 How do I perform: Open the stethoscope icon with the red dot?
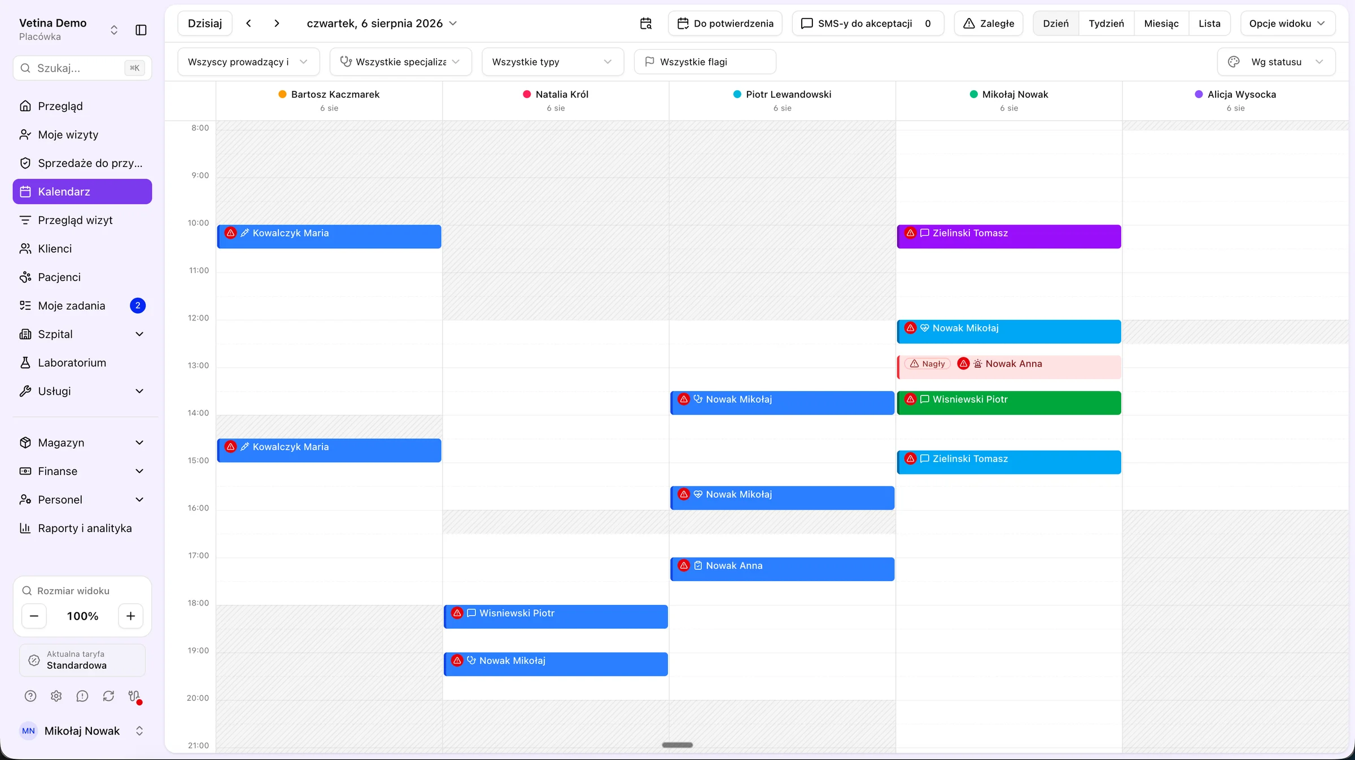click(x=134, y=697)
